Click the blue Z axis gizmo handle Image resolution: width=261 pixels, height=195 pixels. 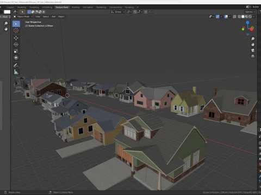coord(247,22)
